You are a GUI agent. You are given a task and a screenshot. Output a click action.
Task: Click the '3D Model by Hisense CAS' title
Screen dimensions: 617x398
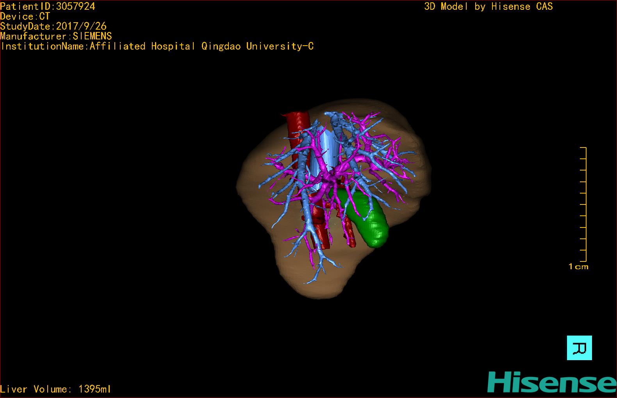click(489, 6)
